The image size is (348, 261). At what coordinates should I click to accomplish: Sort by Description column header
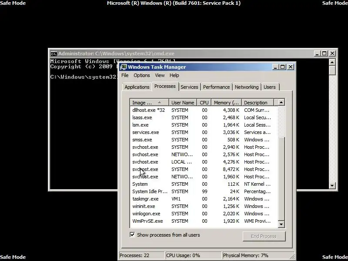click(258, 103)
